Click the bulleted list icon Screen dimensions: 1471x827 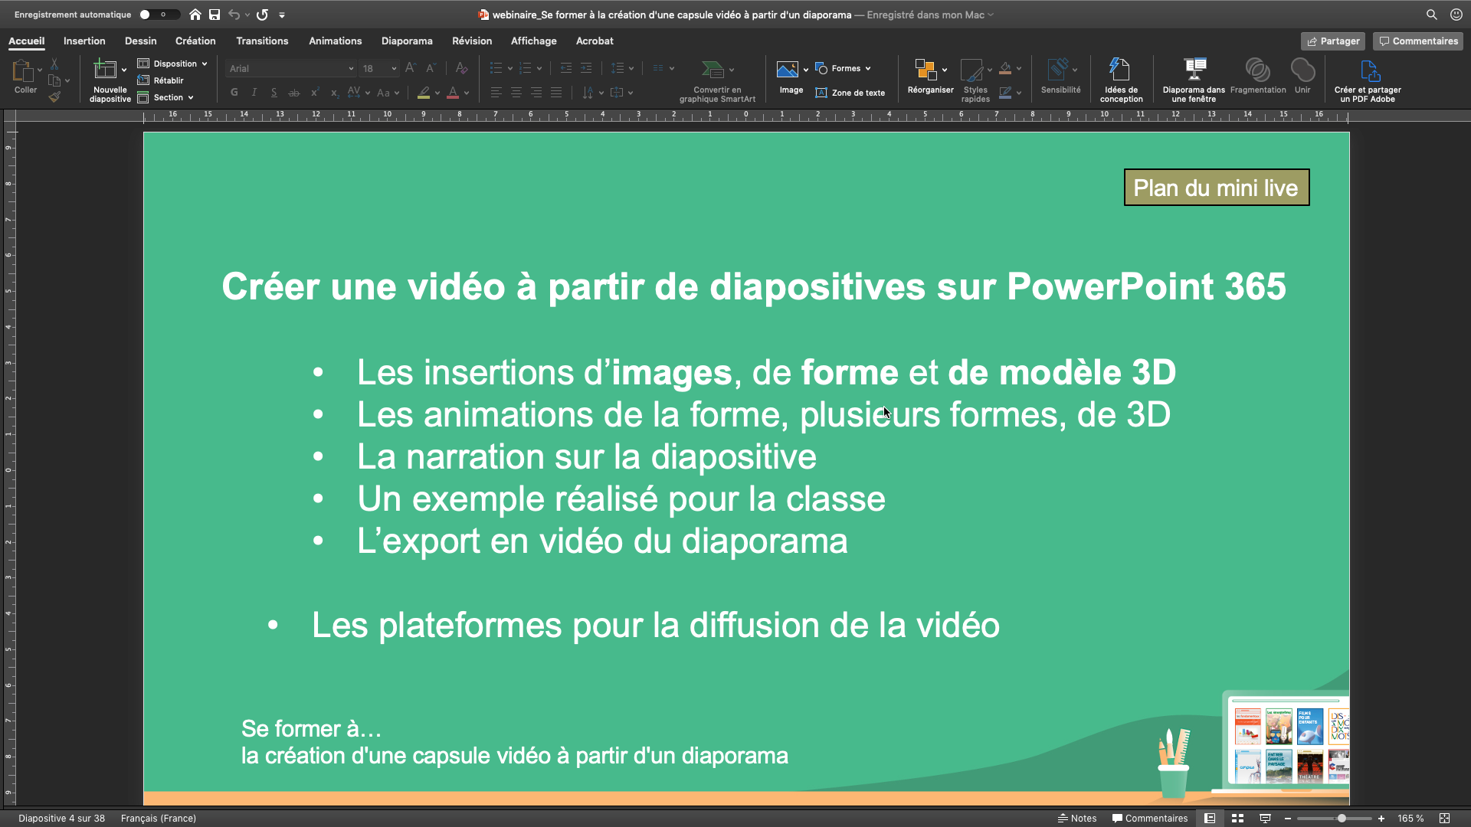coord(496,68)
